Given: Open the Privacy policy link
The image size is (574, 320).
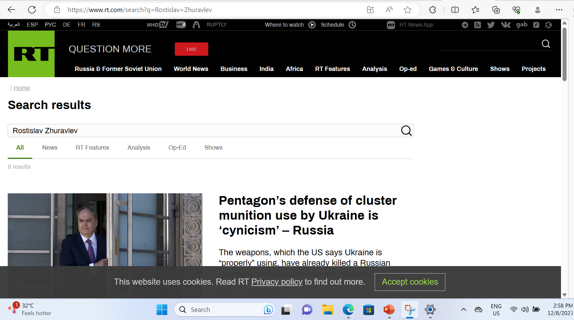Looking at the screenshot, I should (277, 282).
